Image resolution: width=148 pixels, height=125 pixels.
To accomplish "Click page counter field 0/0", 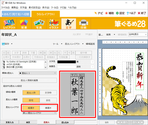I will [107, 122].
